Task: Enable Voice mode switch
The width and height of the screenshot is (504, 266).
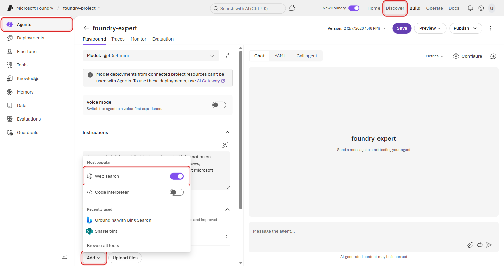Action: click(x=219, y=105)
